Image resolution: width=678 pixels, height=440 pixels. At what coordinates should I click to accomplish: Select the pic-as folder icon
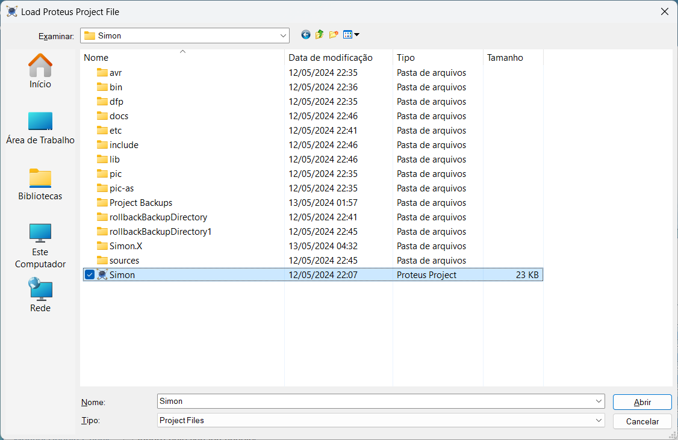point(102,188)
